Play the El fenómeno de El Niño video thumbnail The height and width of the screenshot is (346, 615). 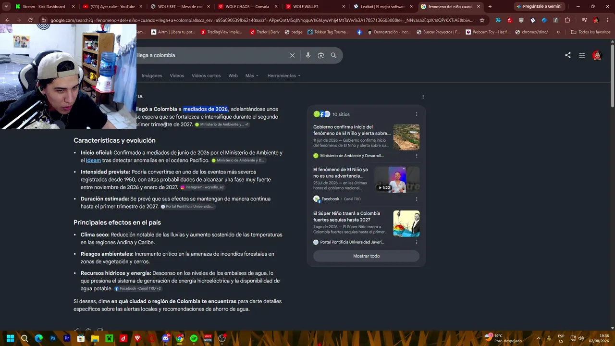point(397,179)
